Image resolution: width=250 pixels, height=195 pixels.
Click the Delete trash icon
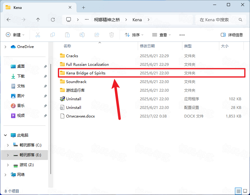point(112,35)
